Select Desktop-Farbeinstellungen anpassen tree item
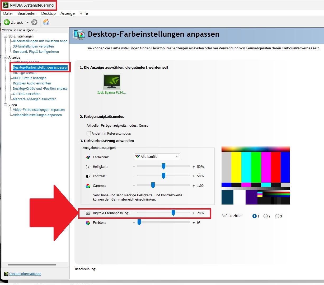Viewport: 324px width, 285px height. tap(40, 68)
